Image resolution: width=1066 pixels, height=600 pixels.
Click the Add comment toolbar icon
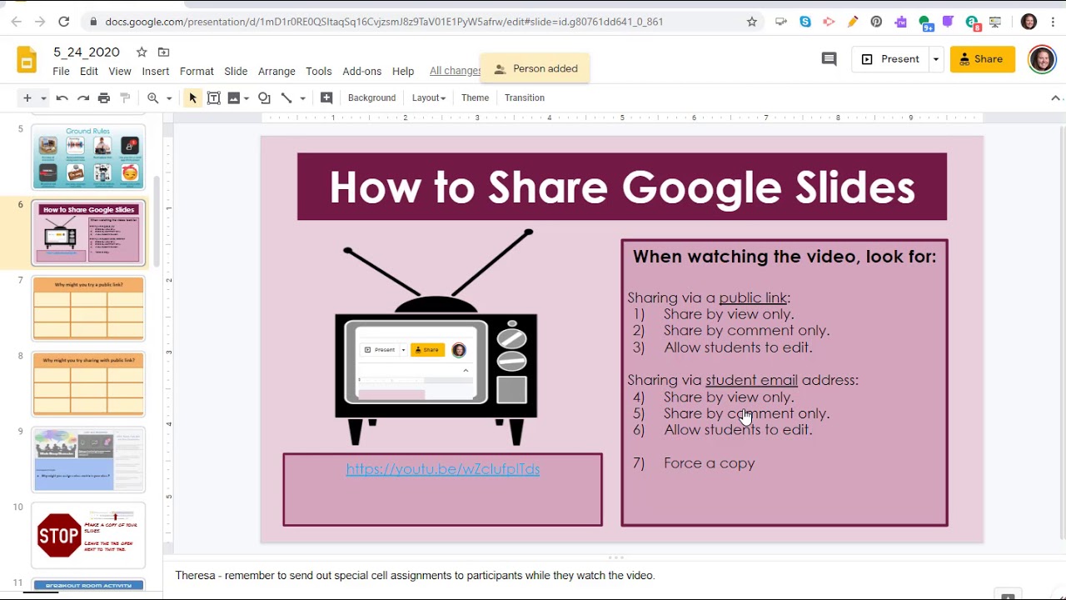point(326,97)
